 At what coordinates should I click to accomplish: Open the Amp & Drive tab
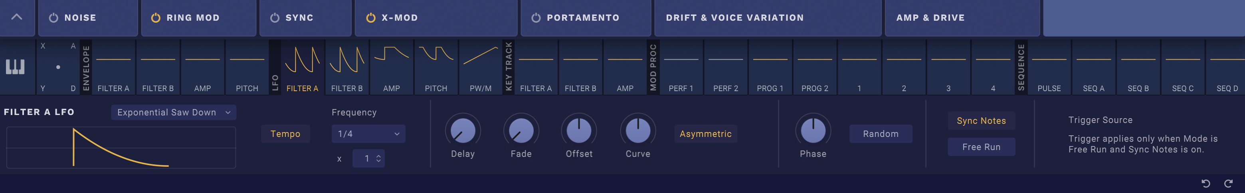(930, 18)
